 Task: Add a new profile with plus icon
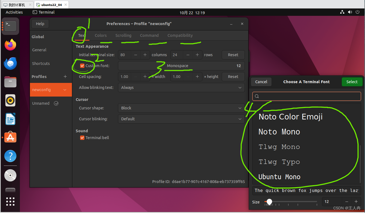click(65, 77)
